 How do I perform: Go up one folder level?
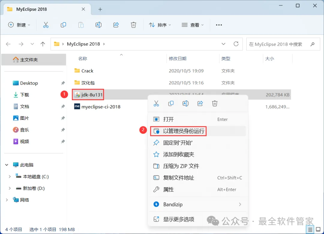(x=43, y=44)
